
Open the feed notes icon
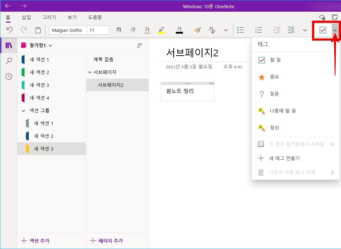click(335, 17)
